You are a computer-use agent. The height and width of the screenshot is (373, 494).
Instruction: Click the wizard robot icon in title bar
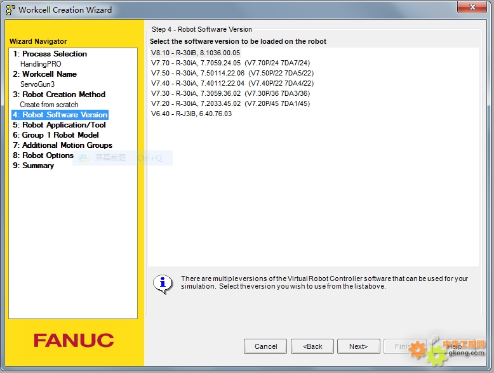10,10
